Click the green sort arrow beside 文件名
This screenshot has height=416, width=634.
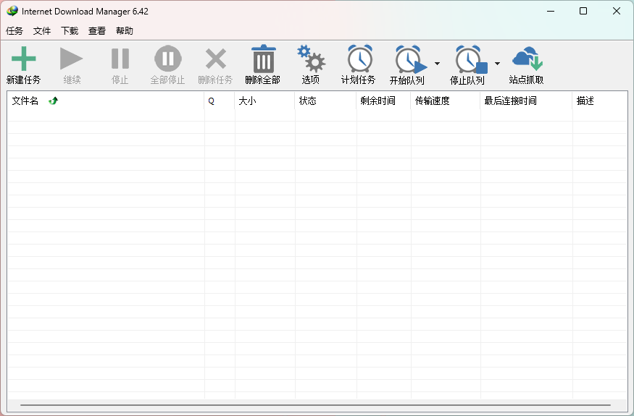[53, 101]
